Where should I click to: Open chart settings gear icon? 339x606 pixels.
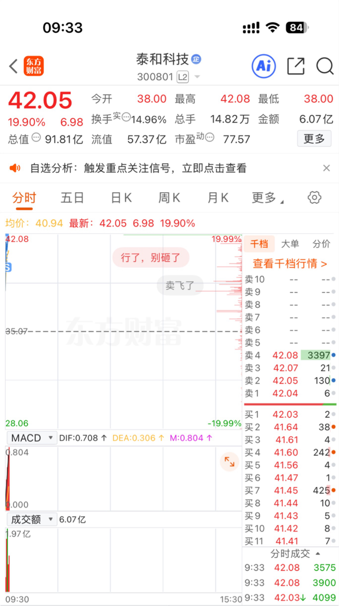[x=314, y=198]
